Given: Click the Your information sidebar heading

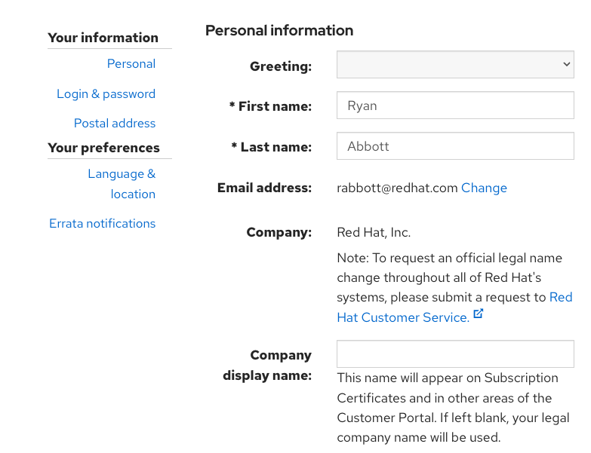Looking at the screenshot, I should coord(103,38).
